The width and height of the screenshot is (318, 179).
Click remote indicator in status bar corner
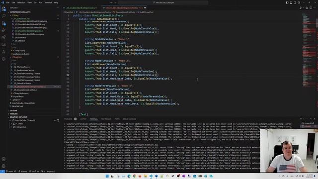2,172
